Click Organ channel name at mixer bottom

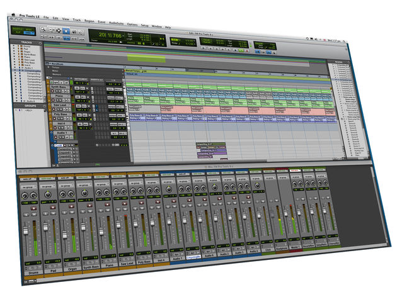[x=72, y=269]
